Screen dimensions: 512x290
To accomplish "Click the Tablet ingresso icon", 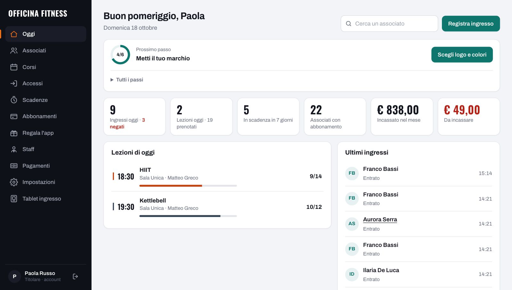I will pyautogui.click(x=14, y=199).
